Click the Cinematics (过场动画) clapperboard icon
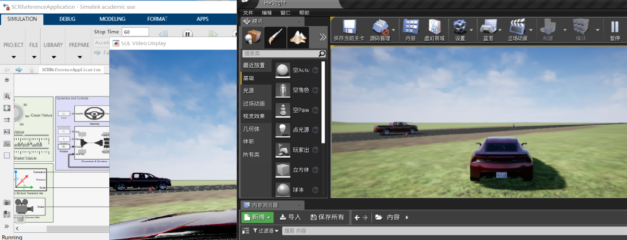627x240 pixels. [517, 27]
